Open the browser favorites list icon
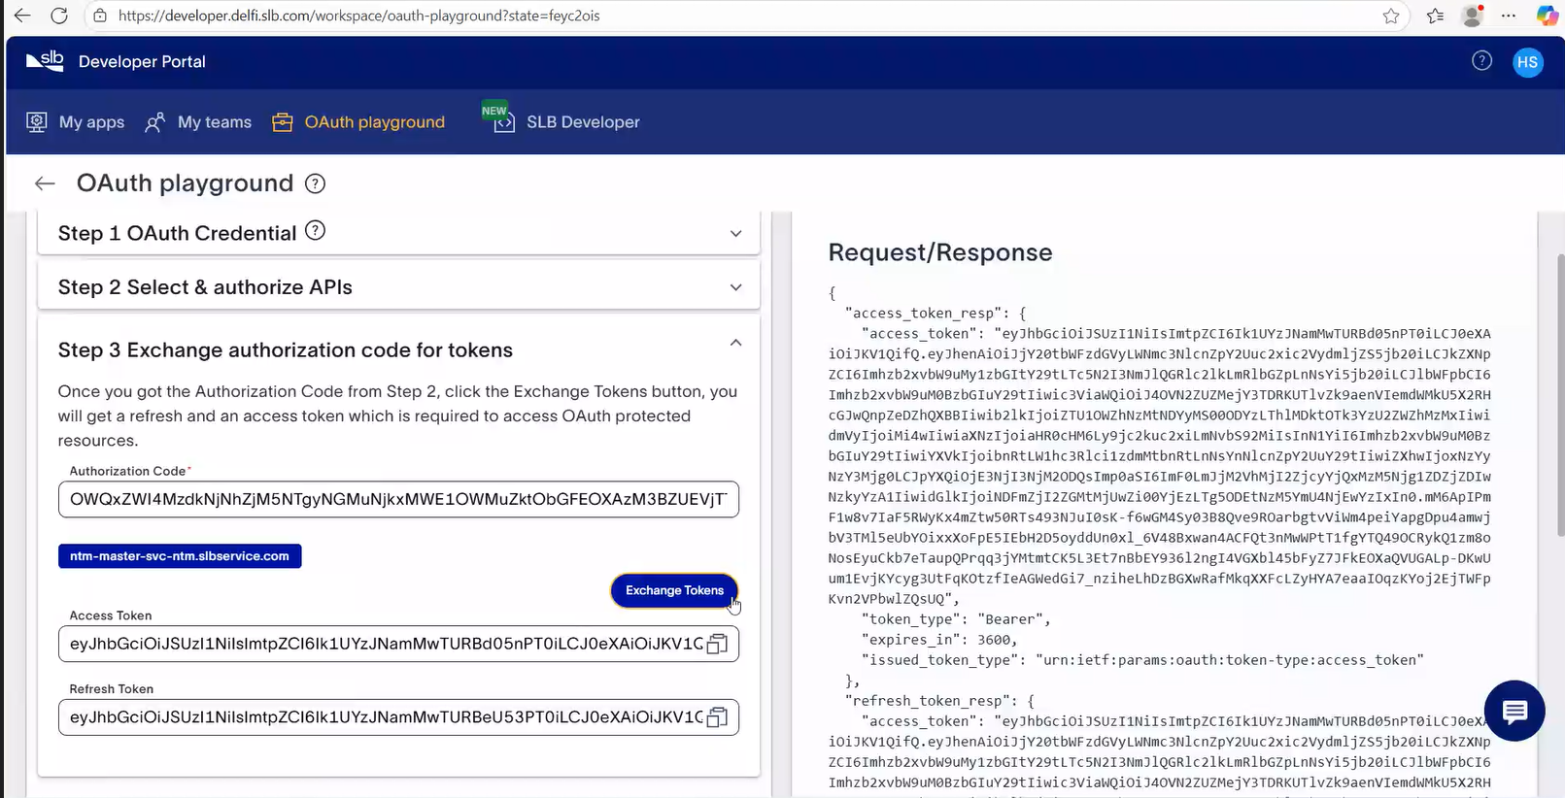1565x798 pixels. click(x=1435, y=16)
